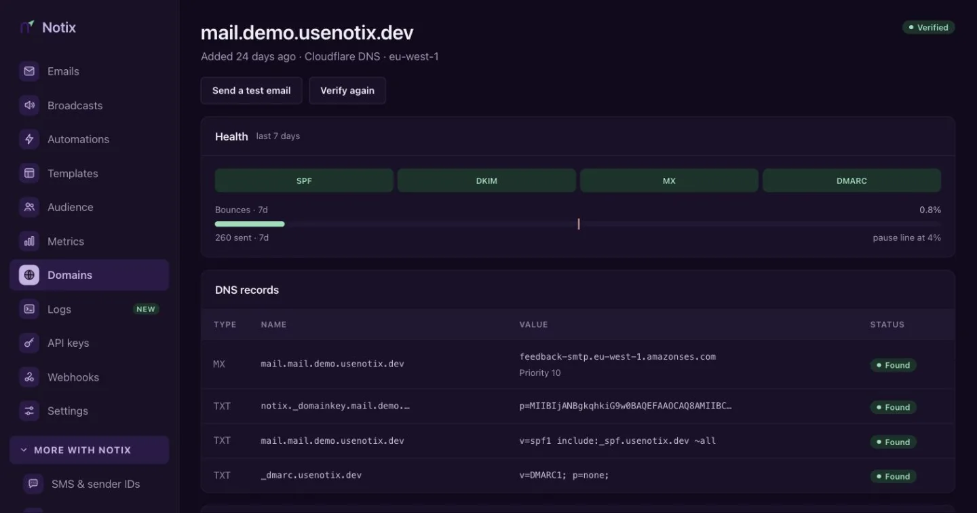
Task: Select the feedback-smtp amazonses.com MX value
Action: click(x=617, y=357)
